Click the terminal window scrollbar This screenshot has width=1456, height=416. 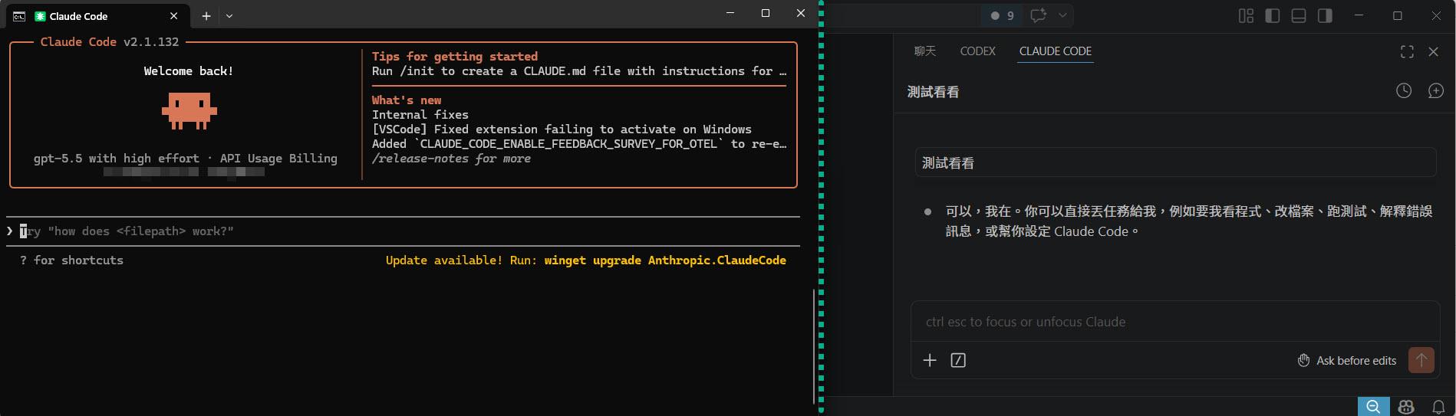pos(813,347)
